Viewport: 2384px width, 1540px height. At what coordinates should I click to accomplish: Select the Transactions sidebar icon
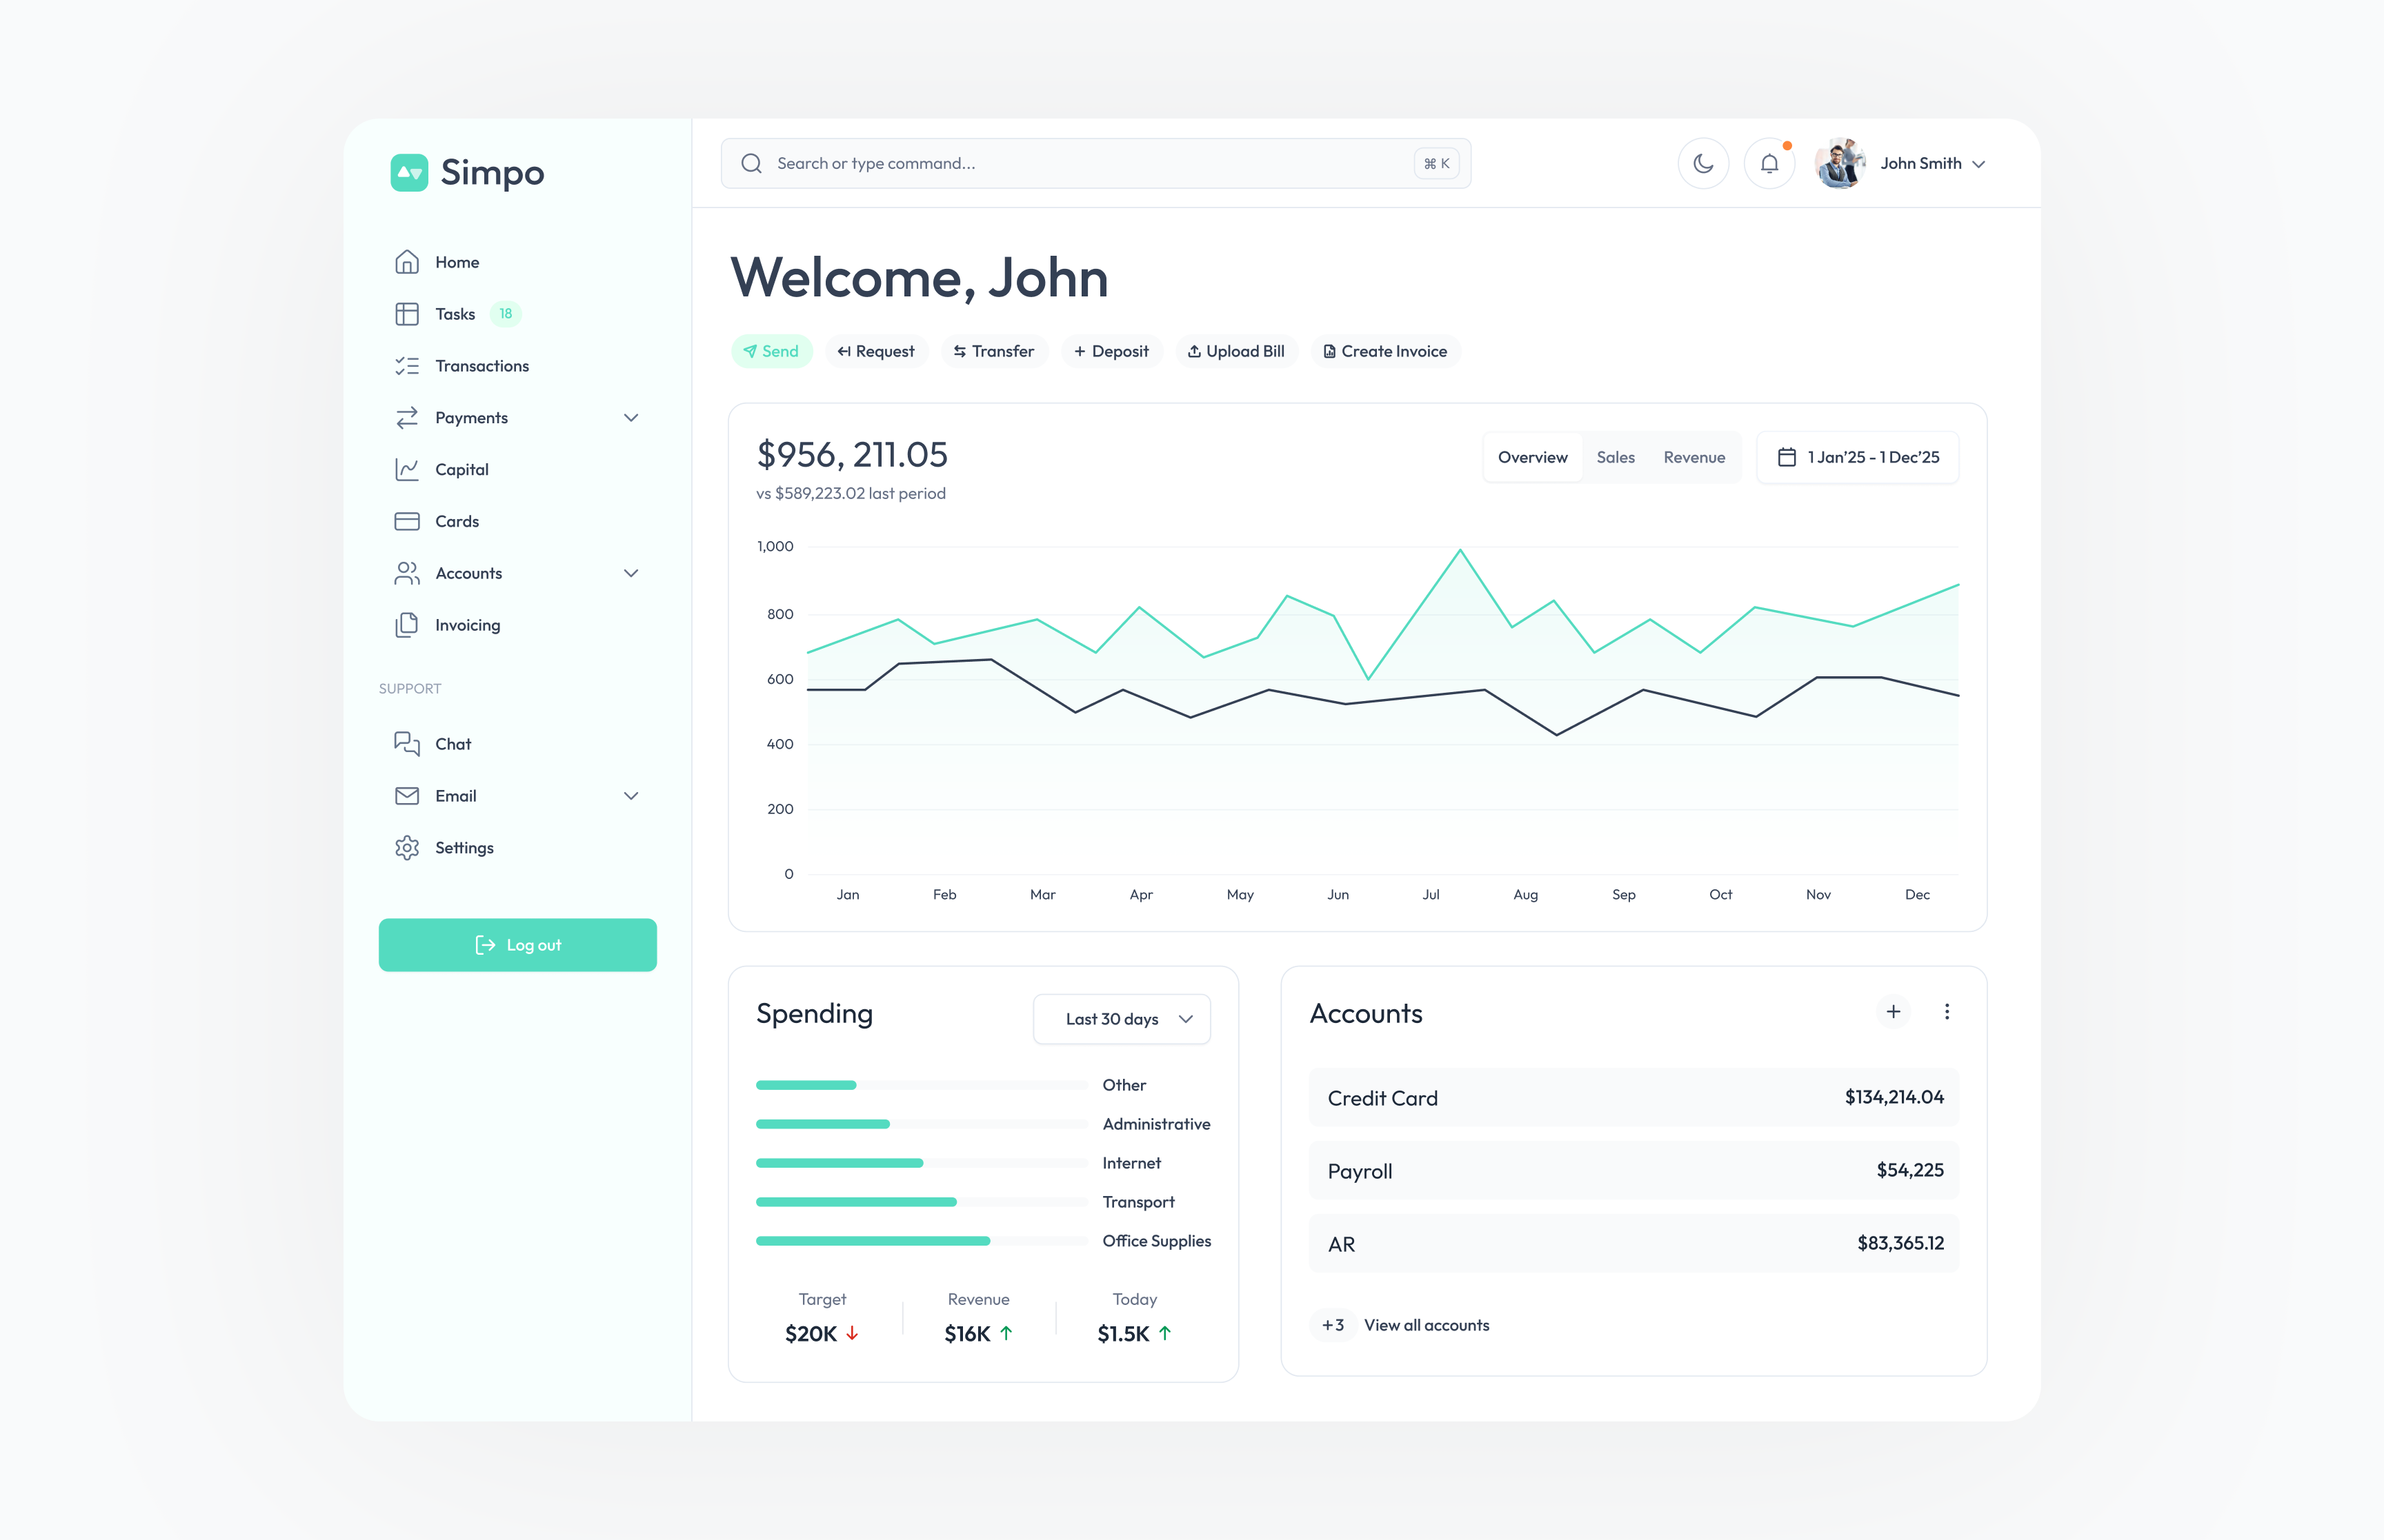[406, 365]
